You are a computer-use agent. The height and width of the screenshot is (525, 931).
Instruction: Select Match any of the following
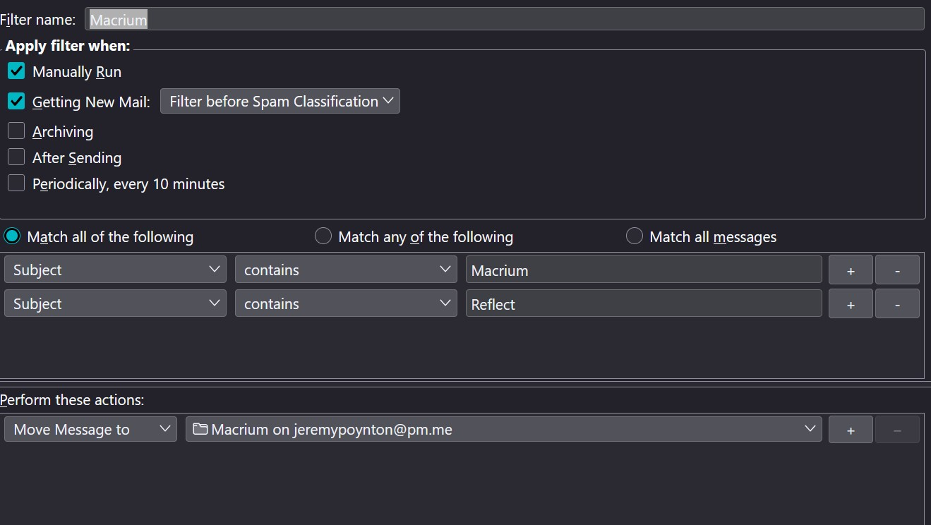coord(323,236)
